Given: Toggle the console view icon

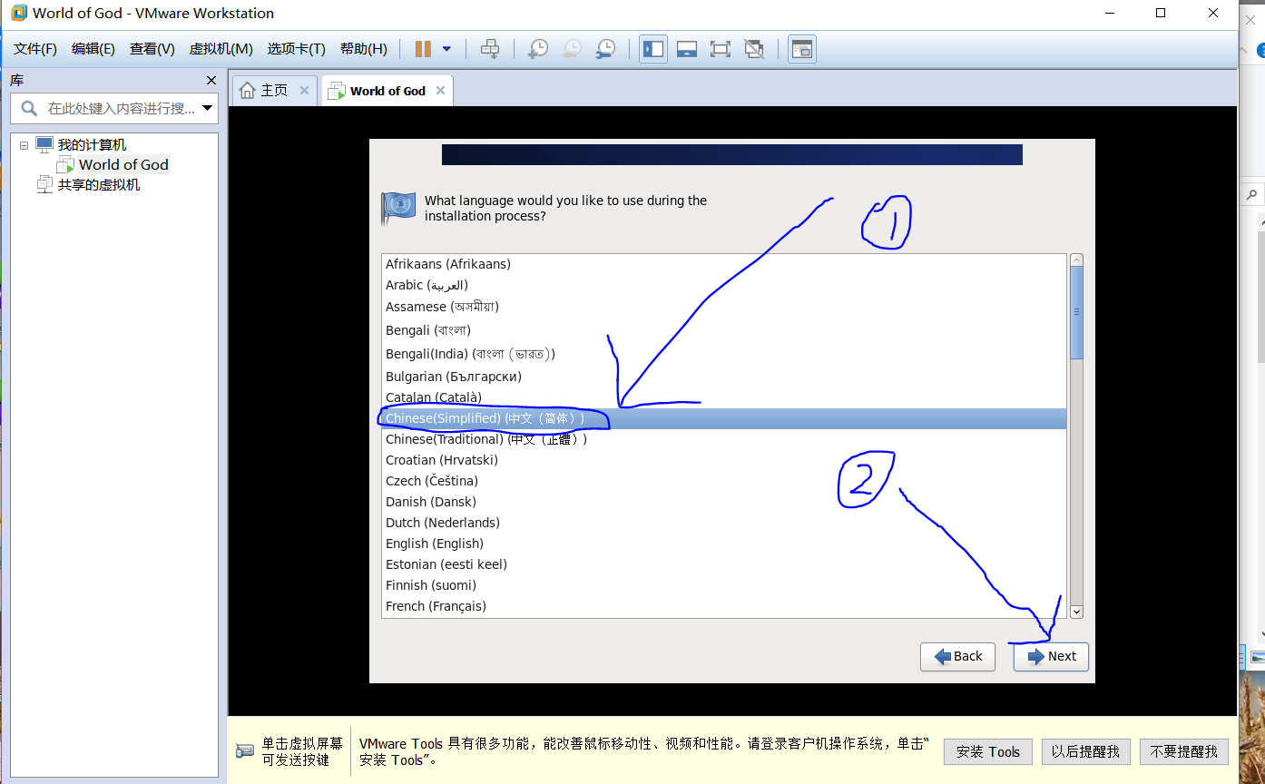Looking at the screenshot, I should [x=802, y=49].
